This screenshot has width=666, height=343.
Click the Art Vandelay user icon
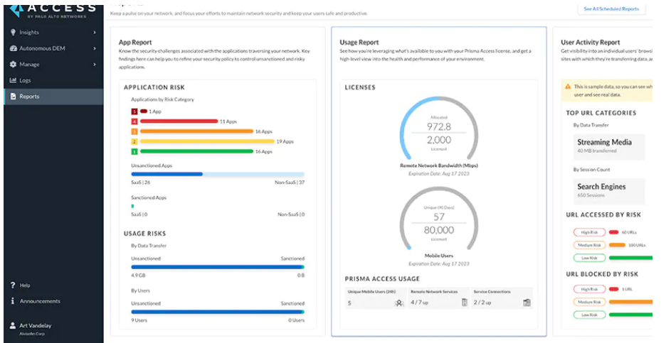coord(13,325)
